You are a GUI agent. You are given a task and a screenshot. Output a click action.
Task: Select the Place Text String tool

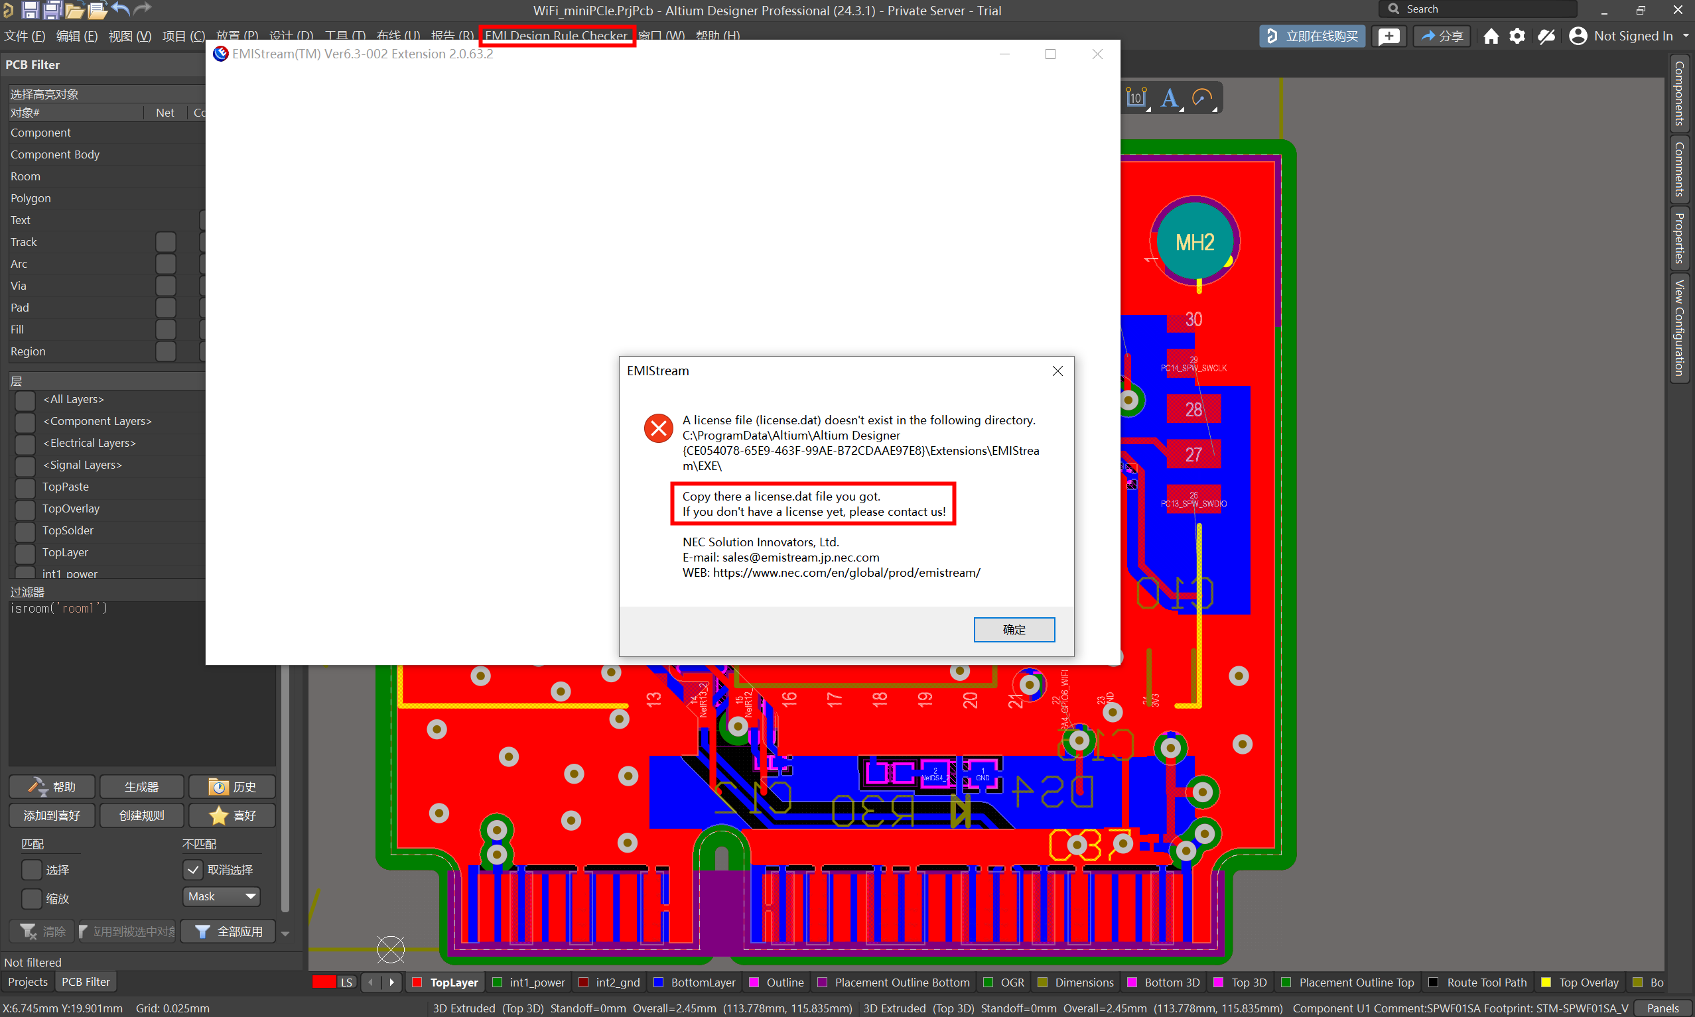click(1170, 98)
